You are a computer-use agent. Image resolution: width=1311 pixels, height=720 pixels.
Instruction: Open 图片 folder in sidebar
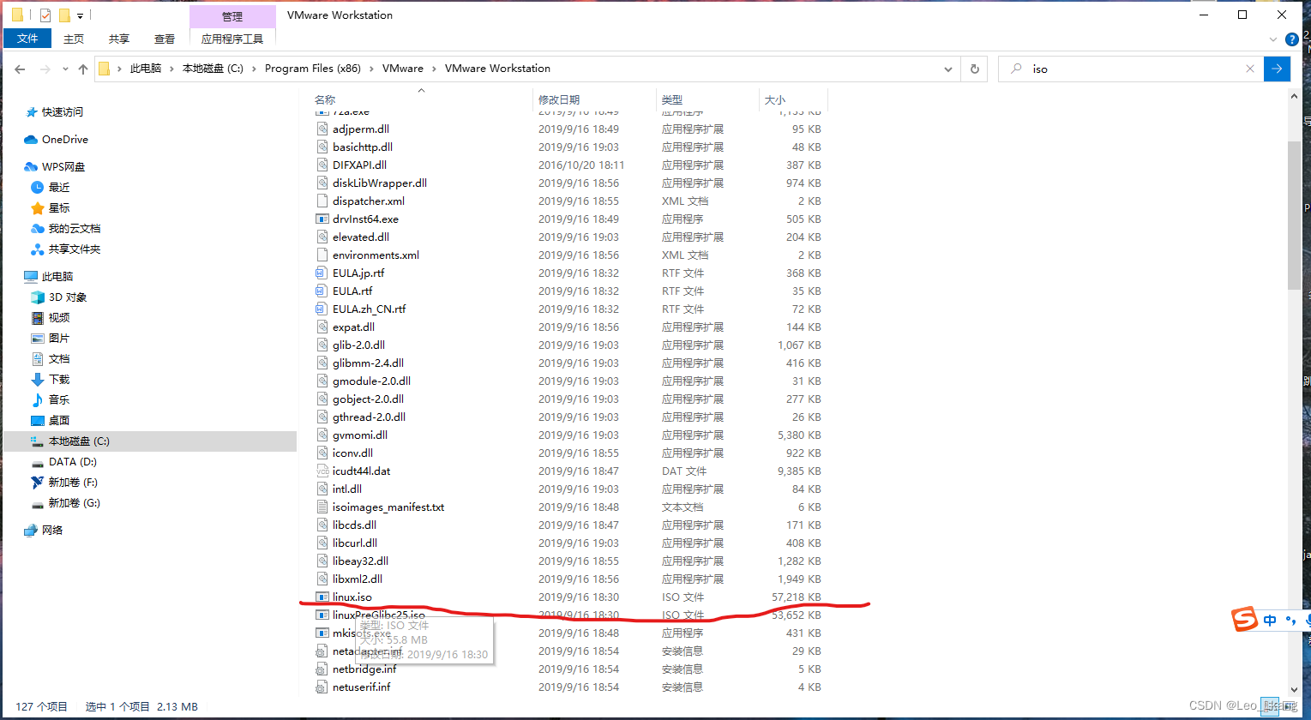pyautogui.click(x=59, y=339)
